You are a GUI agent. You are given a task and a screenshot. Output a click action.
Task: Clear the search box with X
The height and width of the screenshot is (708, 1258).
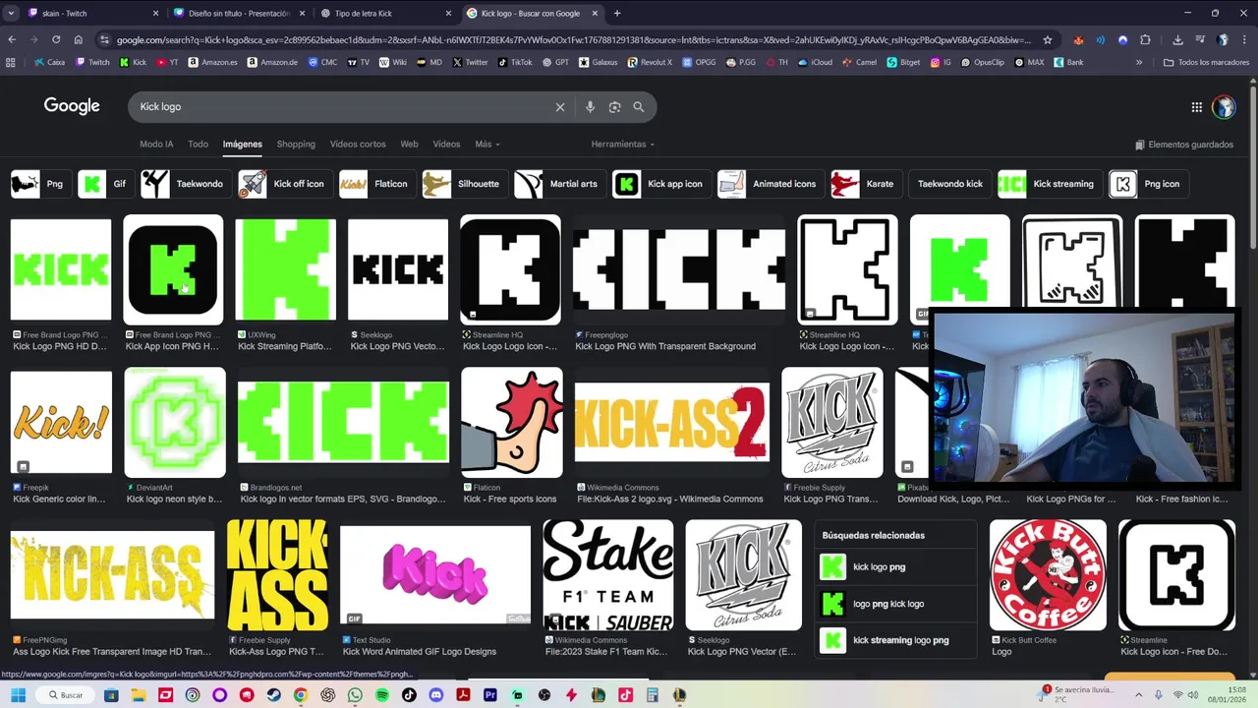point(560,107)
